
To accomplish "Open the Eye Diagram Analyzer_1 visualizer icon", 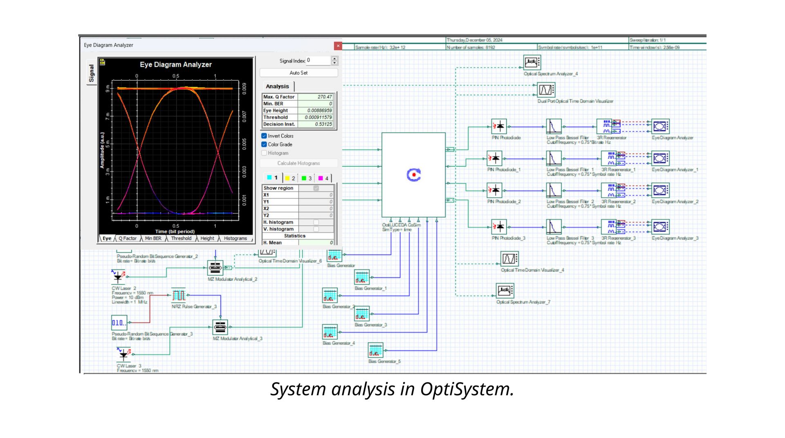I will pyautogui.click(x=660, y=158).
